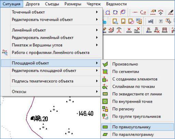Click the pencil edit line icon
This screenshot has height=139, width=175.
click(171, 12)
